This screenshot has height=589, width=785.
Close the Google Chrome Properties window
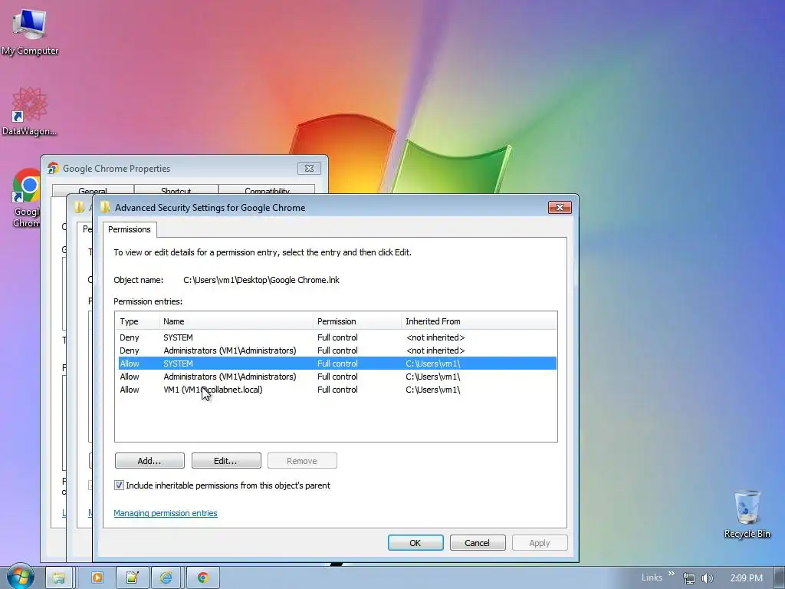click(x=309, y=168)
